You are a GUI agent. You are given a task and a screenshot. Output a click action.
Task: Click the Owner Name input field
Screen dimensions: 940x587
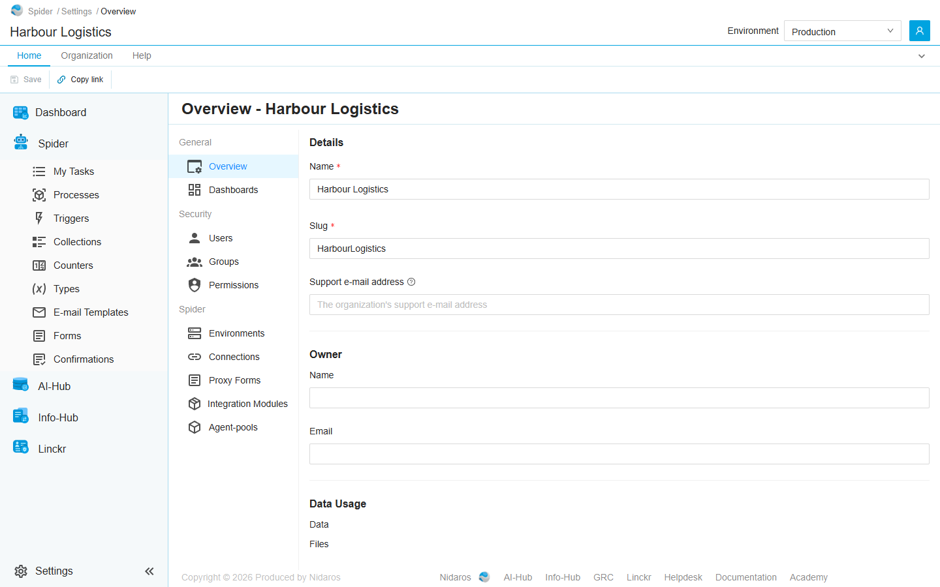[x=619, y=398]
